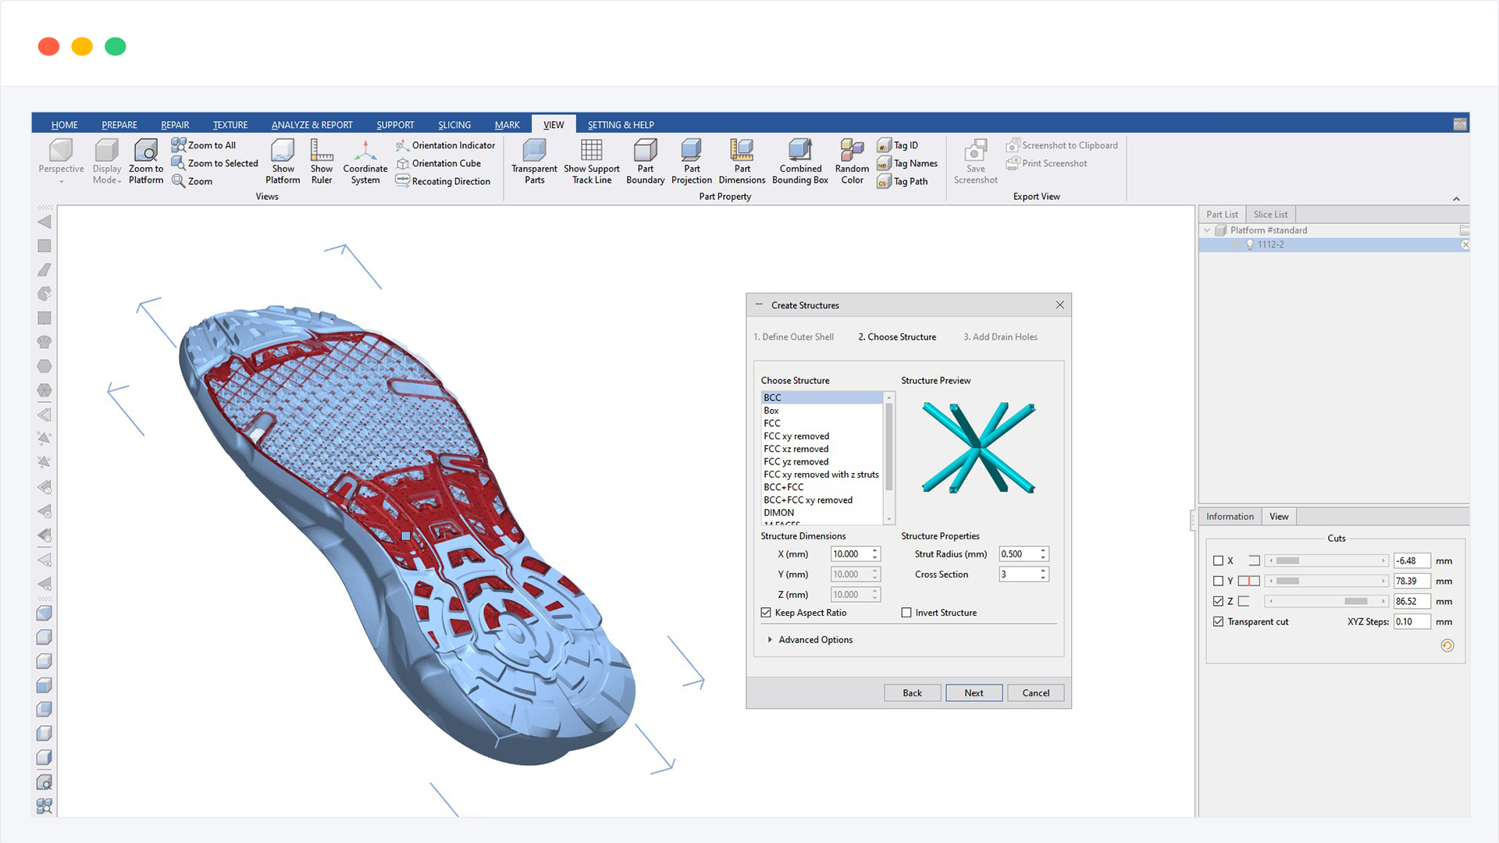Open the HOME ribbon tab

click(x=64, y=125)
